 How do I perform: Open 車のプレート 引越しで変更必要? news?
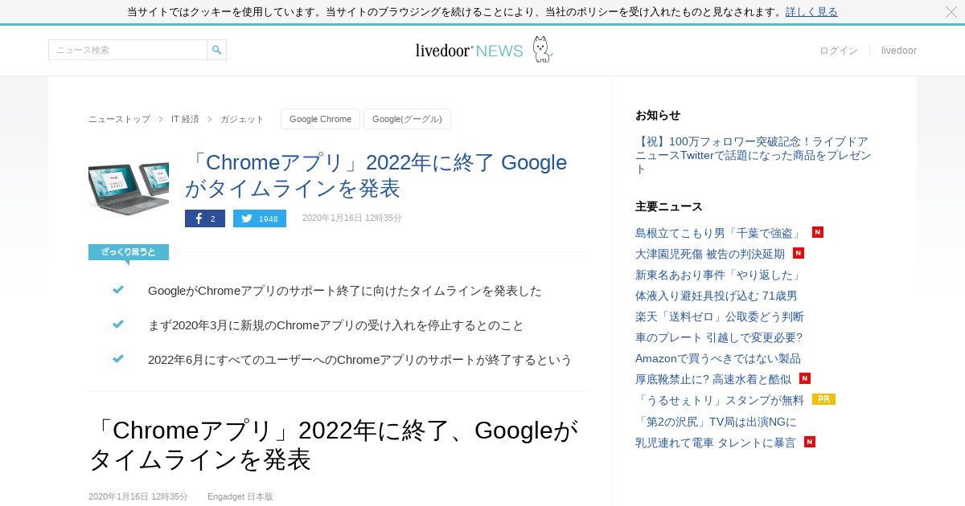click(x=719, y=337)
